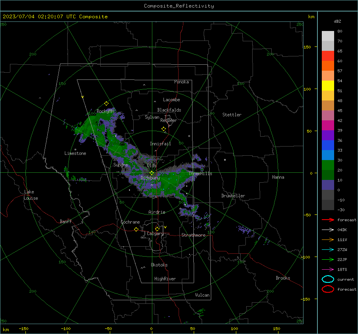Screen dimensions: 358x334
Task: Click the Didsbury city label
Action: click(150, 178)
